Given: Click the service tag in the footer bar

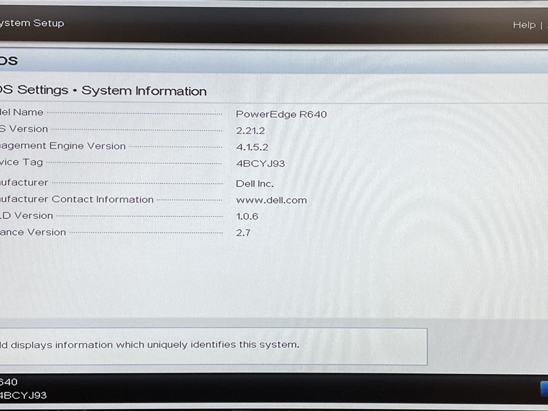Looking at the screenshot, I should point(23,395).
